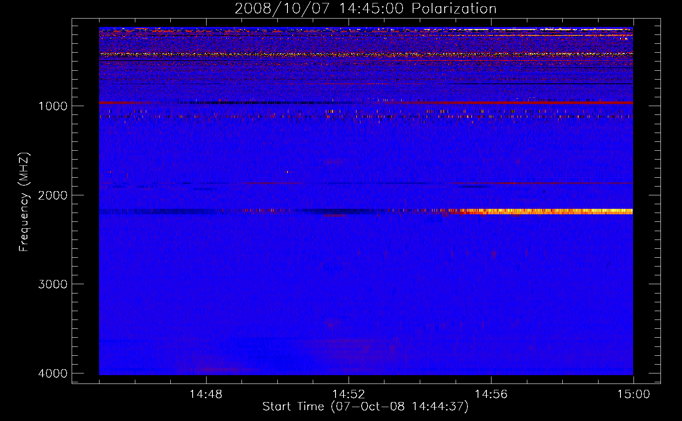The image size is (682, 421).
Task: Select the '1000' frequency axis label
Action: (53, 106)
